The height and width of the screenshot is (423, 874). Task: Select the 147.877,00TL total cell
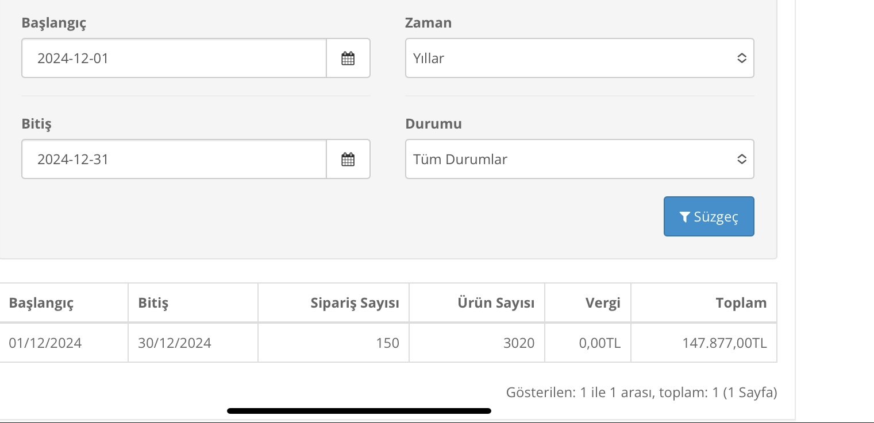tap(704, 343)
